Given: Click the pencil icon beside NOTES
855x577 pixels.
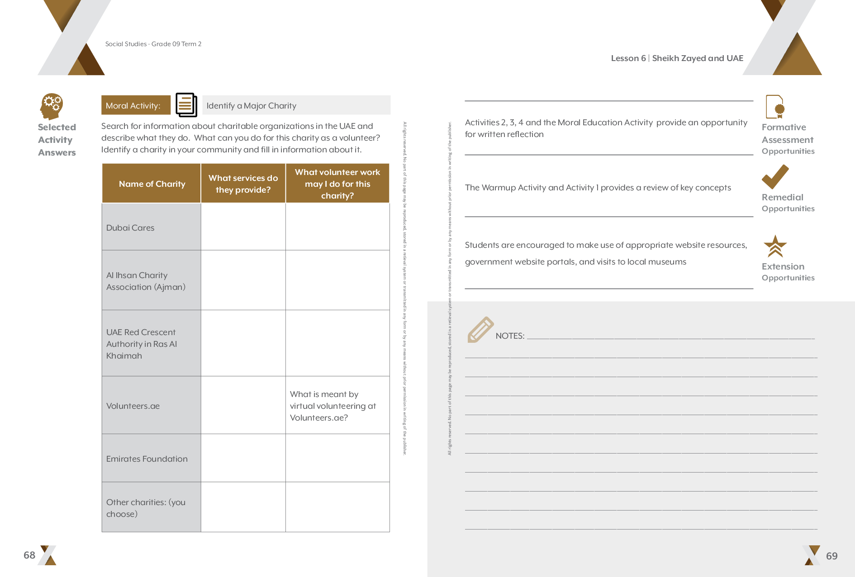Looking at the screenshot, I should click(480, 330).
